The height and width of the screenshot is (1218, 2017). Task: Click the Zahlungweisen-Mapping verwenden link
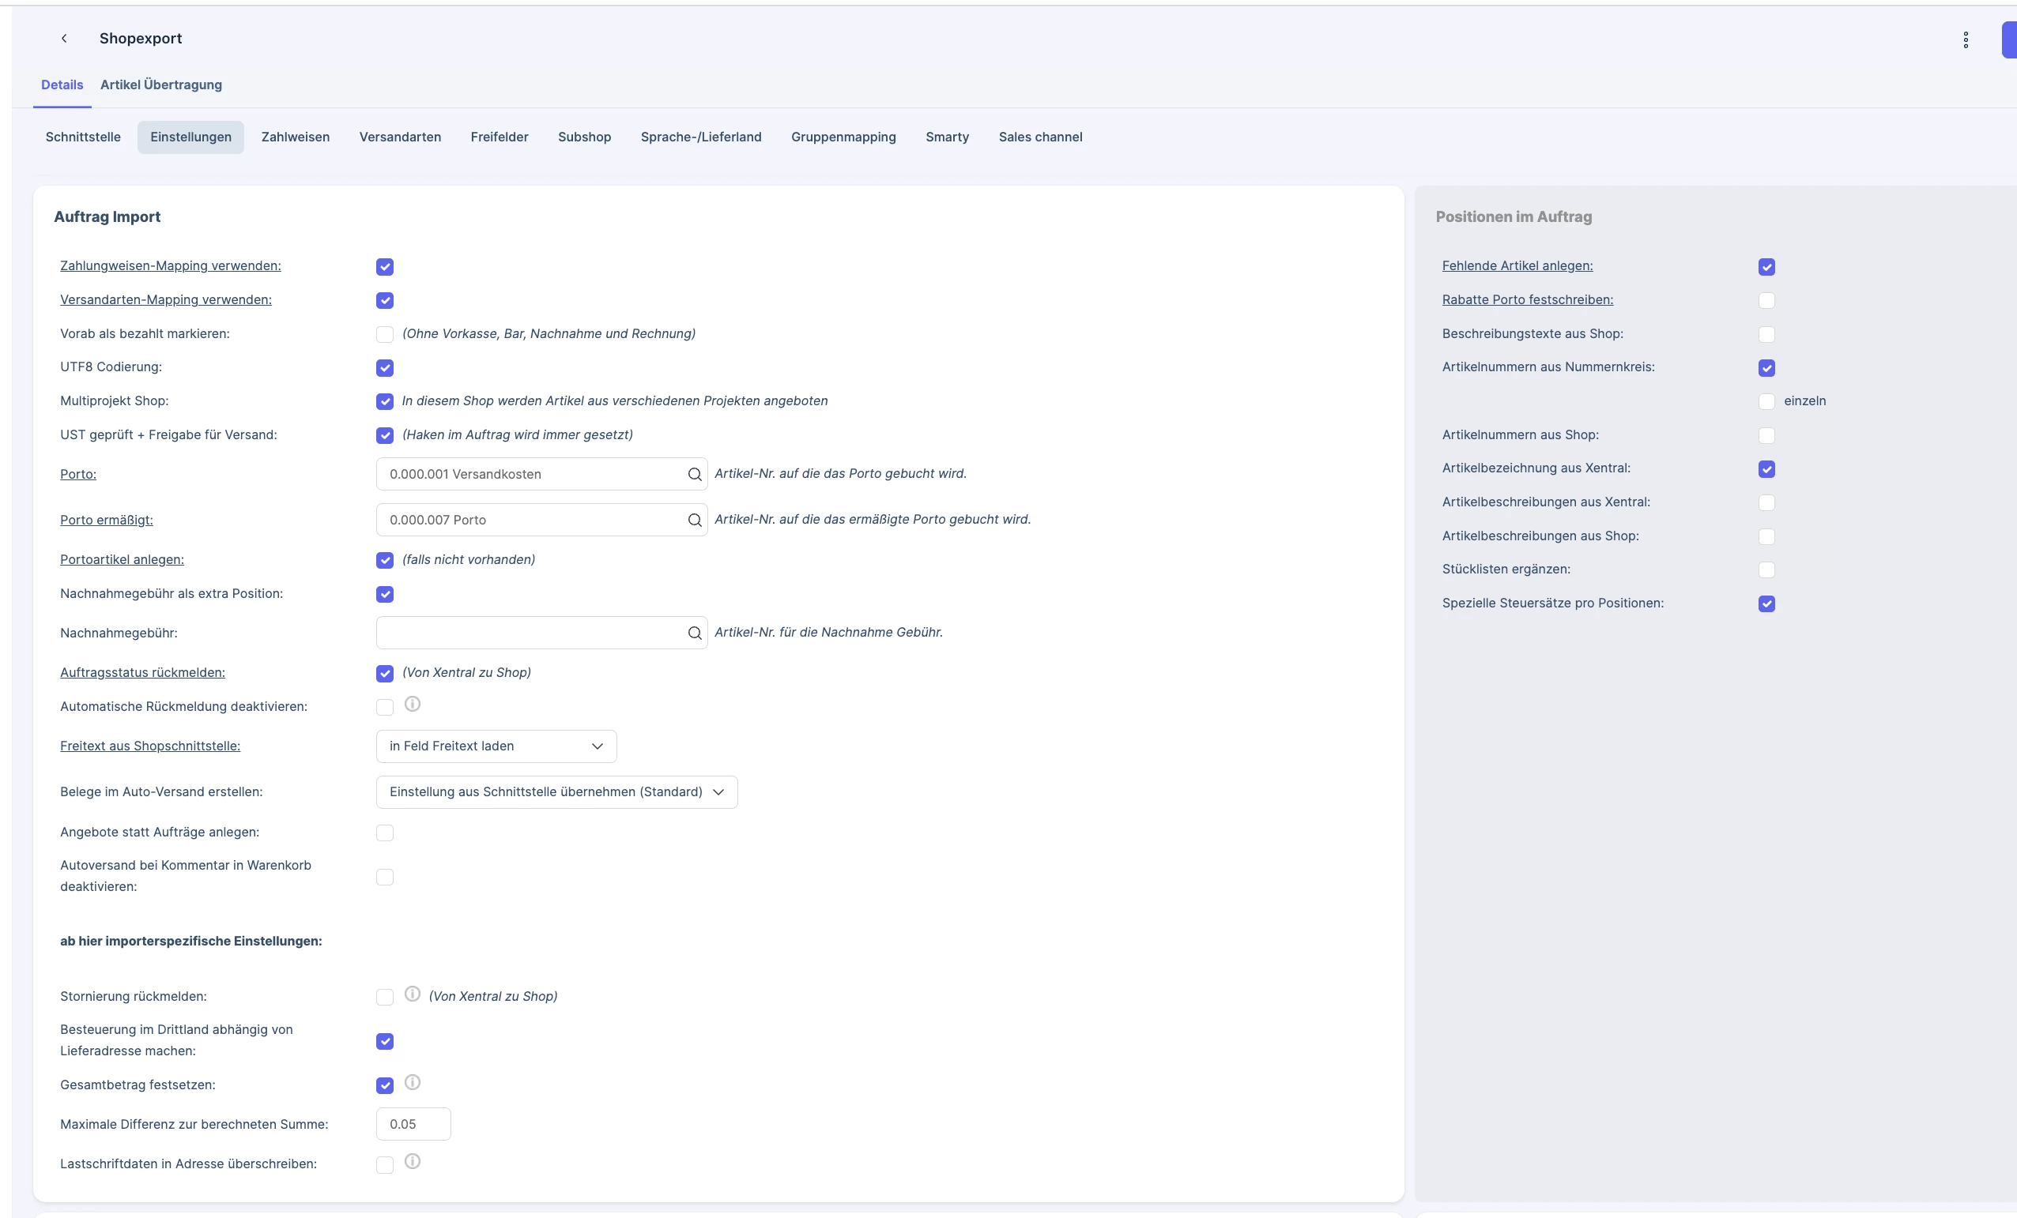[x=170, y=266]
